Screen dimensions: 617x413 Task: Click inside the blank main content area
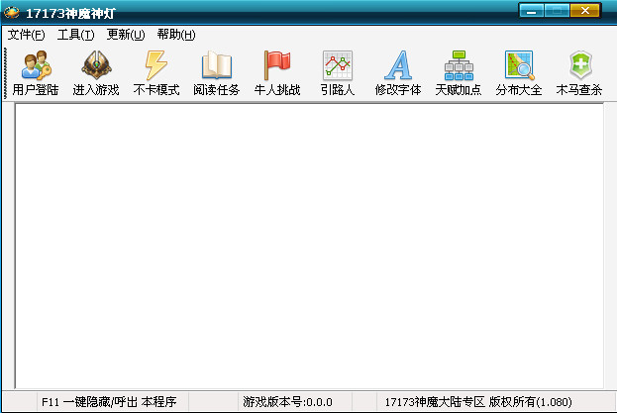309,245
